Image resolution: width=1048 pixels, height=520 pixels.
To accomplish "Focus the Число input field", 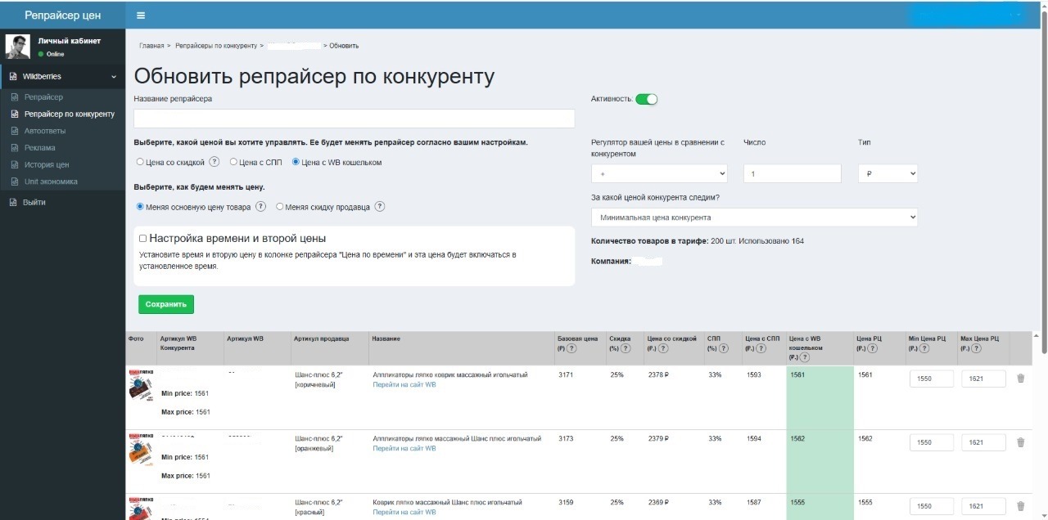I will [x=793, y=173].
